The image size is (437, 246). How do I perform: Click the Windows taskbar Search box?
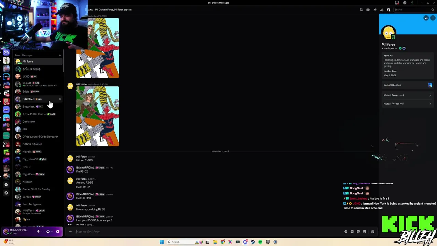point(185,242)
